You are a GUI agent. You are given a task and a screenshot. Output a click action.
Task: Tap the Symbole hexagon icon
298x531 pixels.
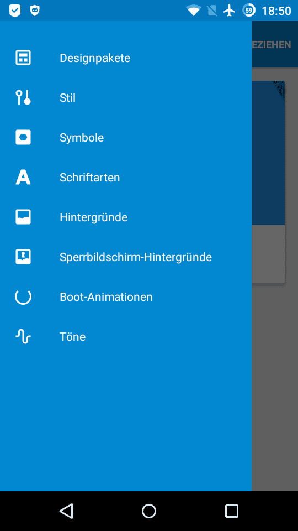coord(23,138)
